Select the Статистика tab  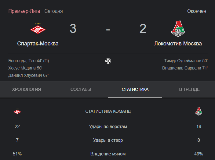point(135,89)
